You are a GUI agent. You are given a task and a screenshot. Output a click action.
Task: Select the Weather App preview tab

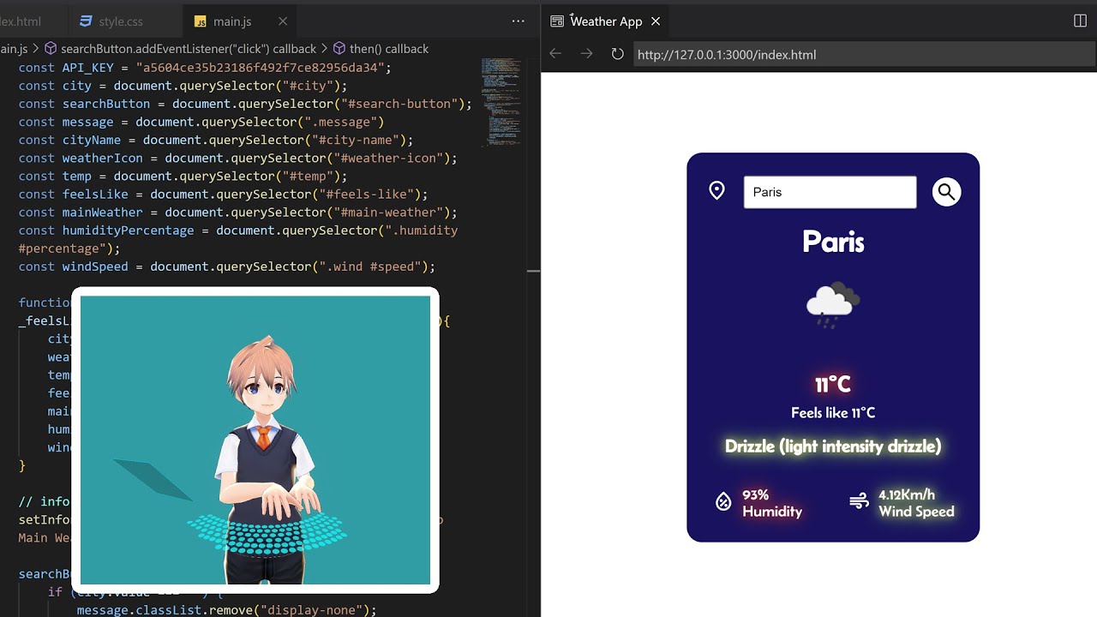click(x=606, y=21)
